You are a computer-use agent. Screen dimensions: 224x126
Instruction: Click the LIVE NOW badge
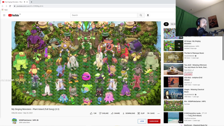(x=188, y=75)
